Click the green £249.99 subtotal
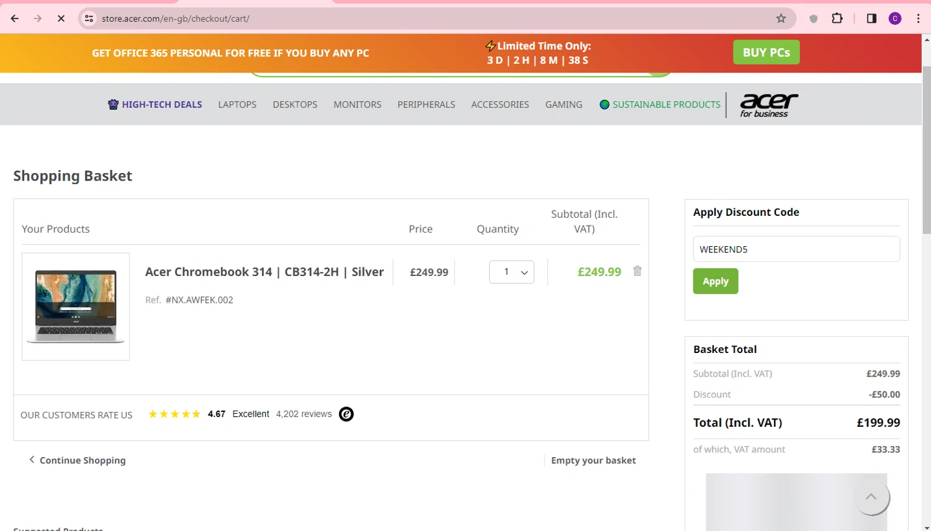Viewport: 931px width, 531px height. (x=600, y=272)
